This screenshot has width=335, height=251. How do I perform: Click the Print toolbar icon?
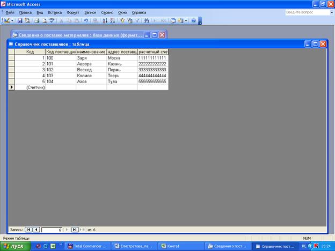[x=37, y=21]
